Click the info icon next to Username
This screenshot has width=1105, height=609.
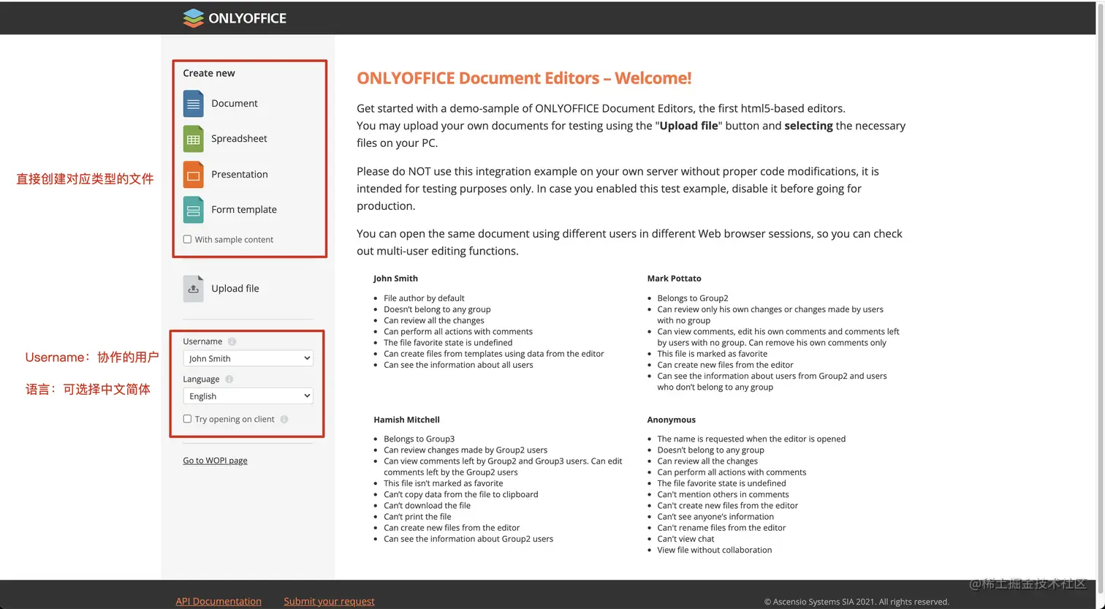(x=231, y=341)
